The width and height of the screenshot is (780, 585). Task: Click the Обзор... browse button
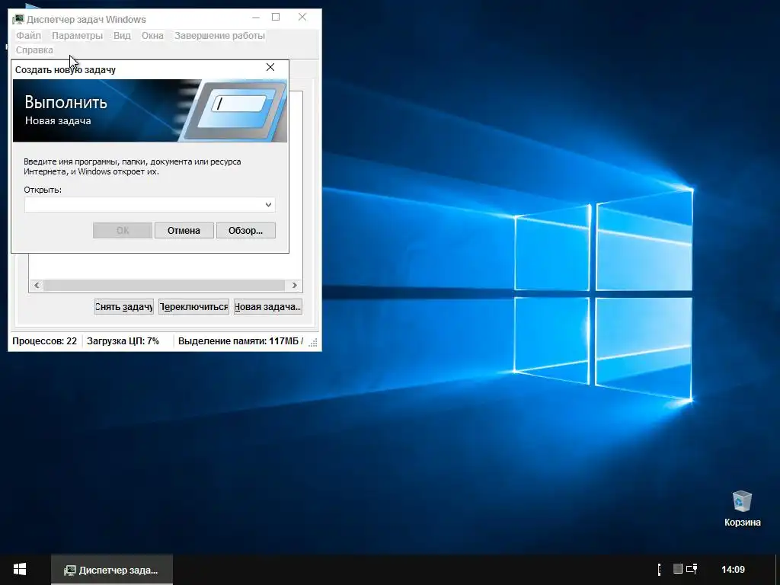tap(246, 230)
